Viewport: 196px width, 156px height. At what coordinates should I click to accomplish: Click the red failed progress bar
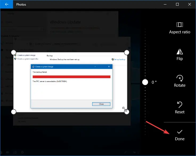[x=71, y=77]
